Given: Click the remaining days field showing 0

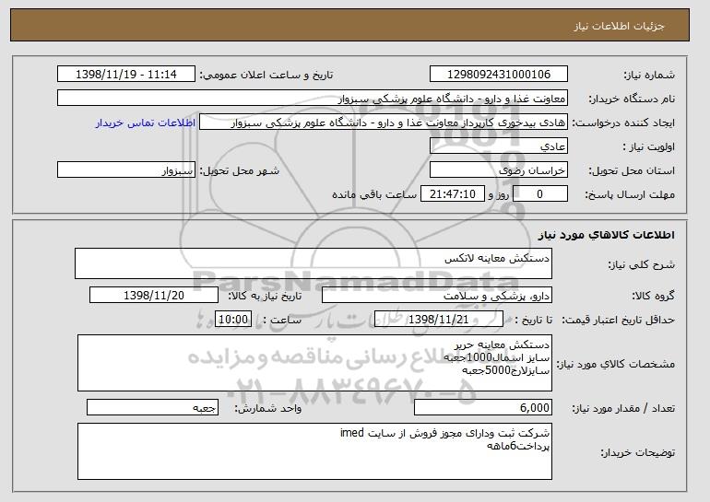Looking at the screenshot, I should (x=539, y=194).
